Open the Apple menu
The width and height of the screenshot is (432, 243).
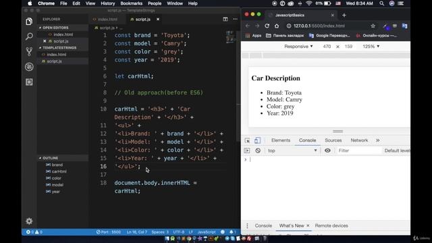coord(30,3)
